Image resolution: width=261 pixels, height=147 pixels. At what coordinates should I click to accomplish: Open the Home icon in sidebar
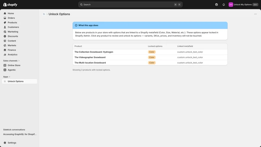tap(5, 13)
